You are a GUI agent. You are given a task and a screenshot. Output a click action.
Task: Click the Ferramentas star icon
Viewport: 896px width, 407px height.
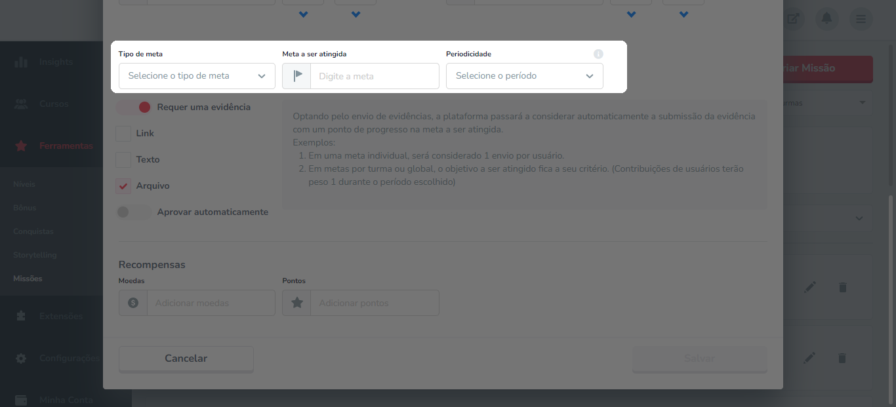pos(21,146)
